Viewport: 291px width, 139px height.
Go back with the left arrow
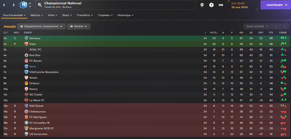[5, 5]
